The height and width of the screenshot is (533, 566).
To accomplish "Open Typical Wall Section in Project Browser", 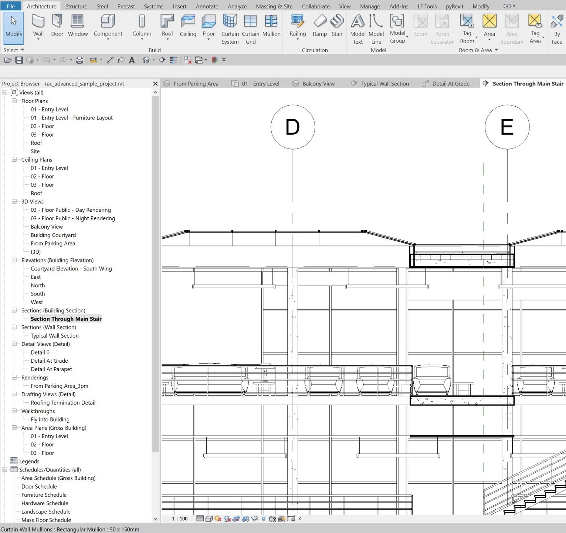I will (x=55, y=335).
